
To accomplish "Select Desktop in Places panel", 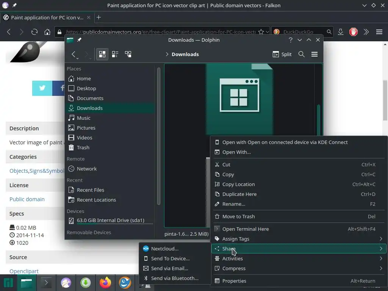I will (x=110, y=88).
